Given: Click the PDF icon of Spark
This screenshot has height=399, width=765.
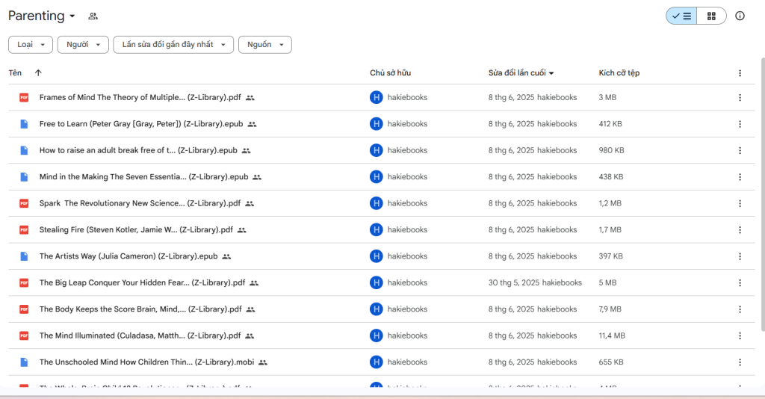Looking at the screenshot, I should [x=24, y=203].
